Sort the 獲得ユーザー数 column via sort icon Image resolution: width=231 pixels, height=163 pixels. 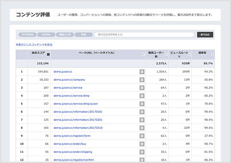166,55
